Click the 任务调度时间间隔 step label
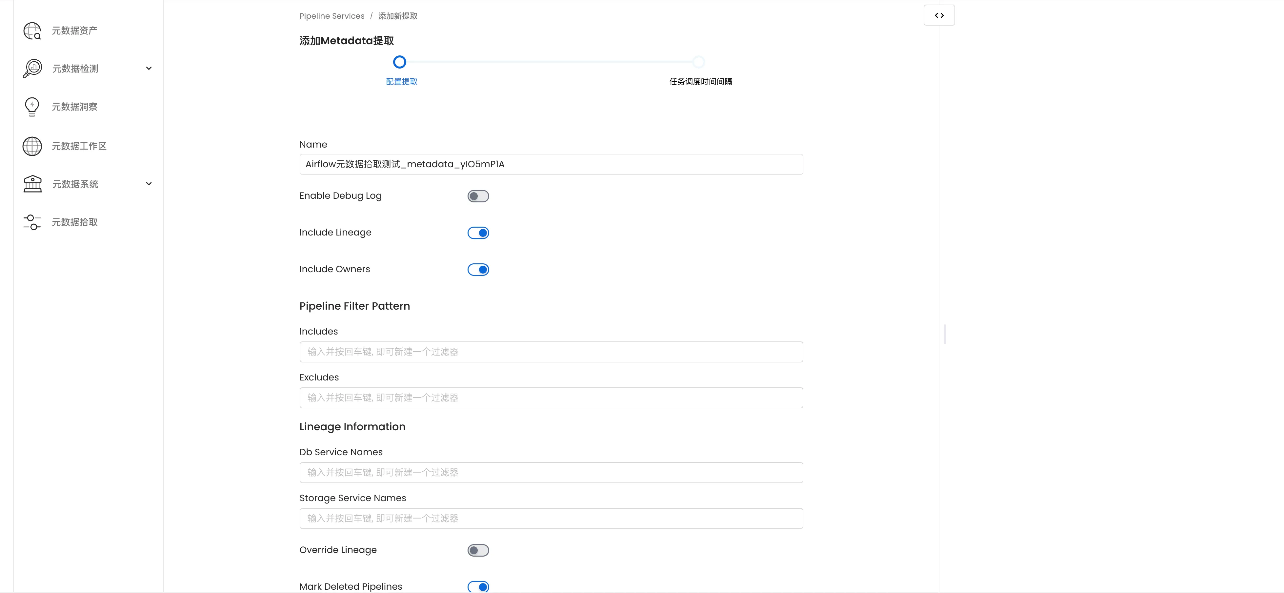 coord(700,81)
